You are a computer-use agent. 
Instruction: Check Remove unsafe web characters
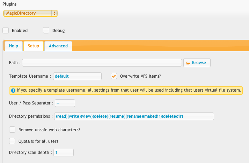click(12, 130)
